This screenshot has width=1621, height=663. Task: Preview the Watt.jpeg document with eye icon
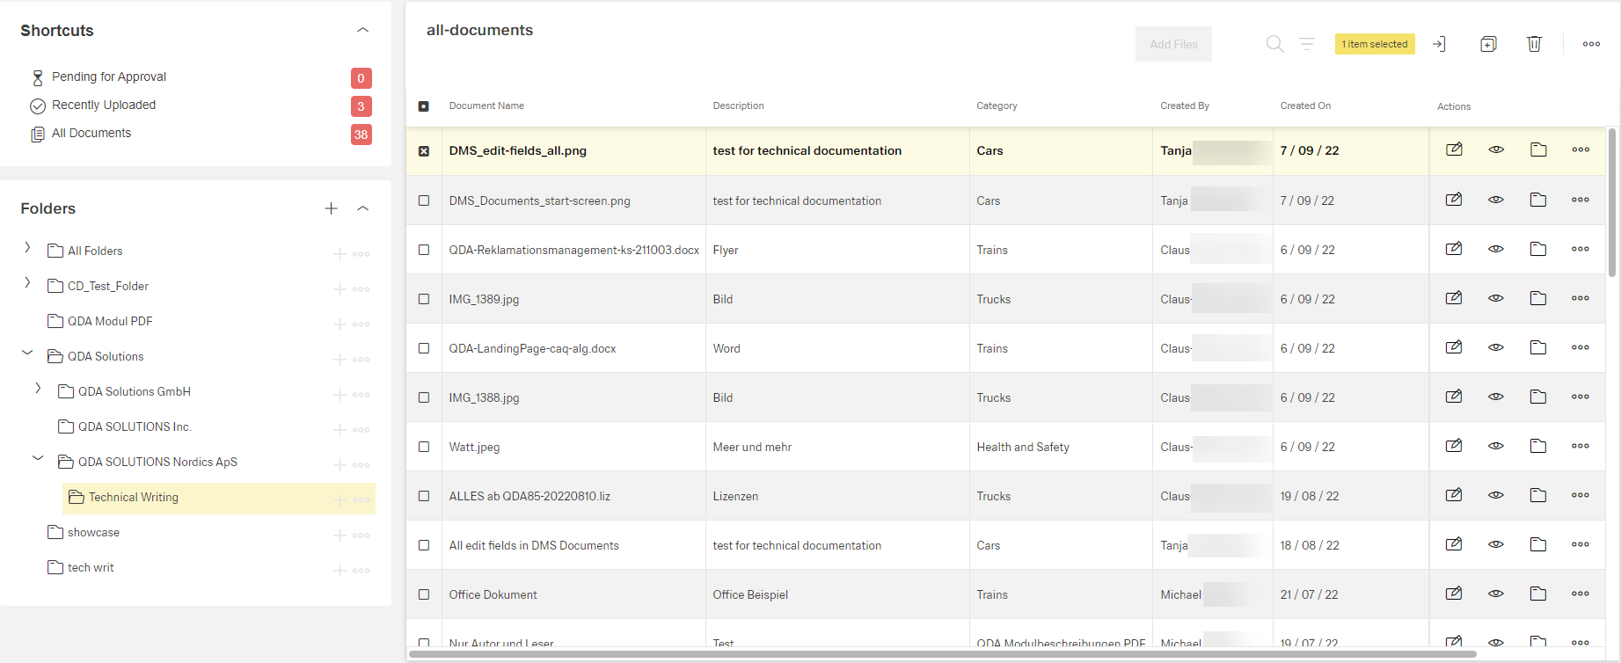(1496, 446)
